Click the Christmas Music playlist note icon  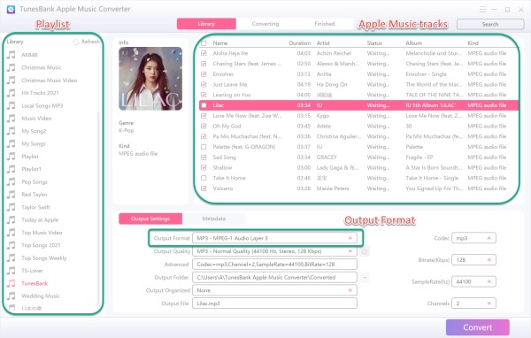(x=12, y=67)
